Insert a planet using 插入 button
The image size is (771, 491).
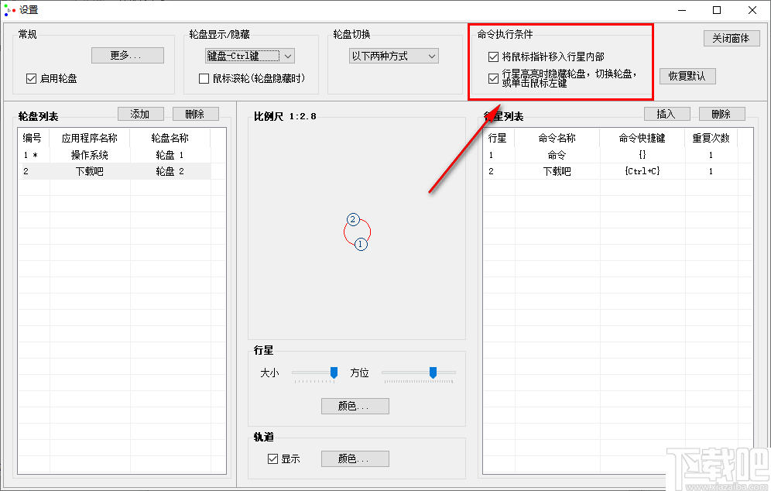[x=666, y=113]
